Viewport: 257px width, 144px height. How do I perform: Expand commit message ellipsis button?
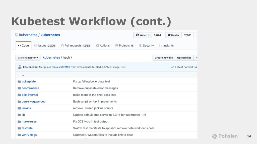pos(123,67)
